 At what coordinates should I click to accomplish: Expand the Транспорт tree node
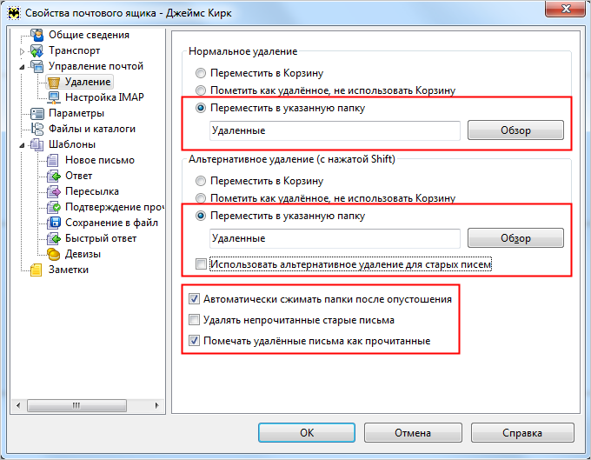click(x=23, y=51)
